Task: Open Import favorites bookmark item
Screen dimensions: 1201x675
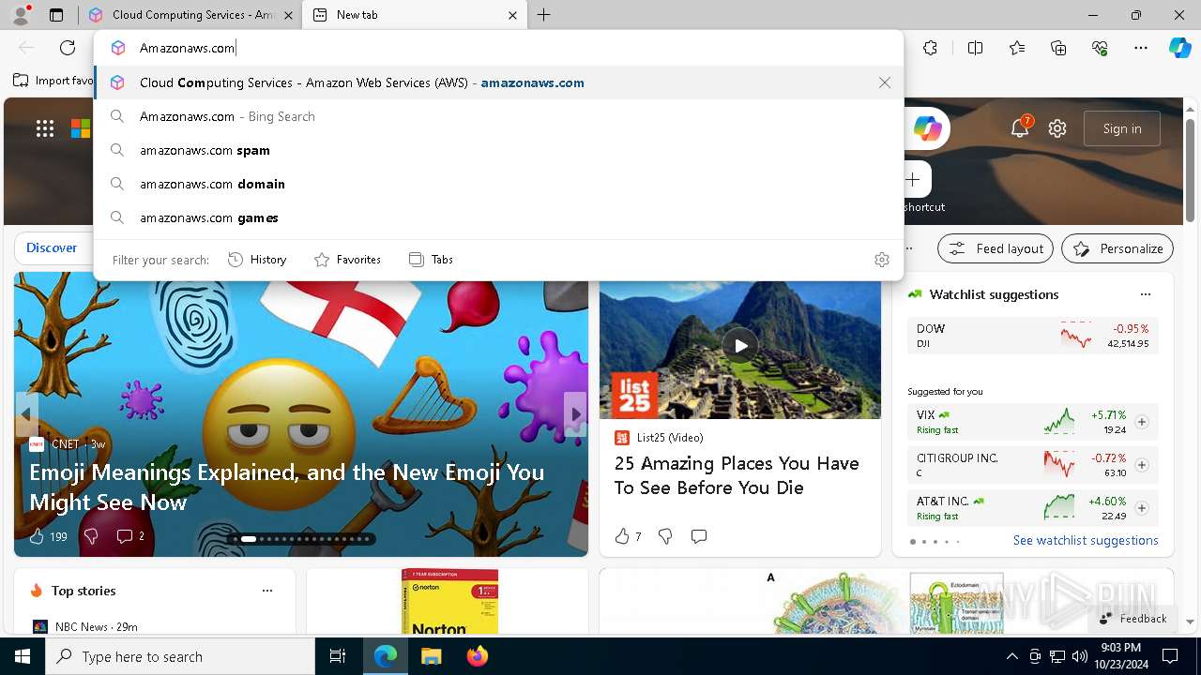Action: click(53, 81)
